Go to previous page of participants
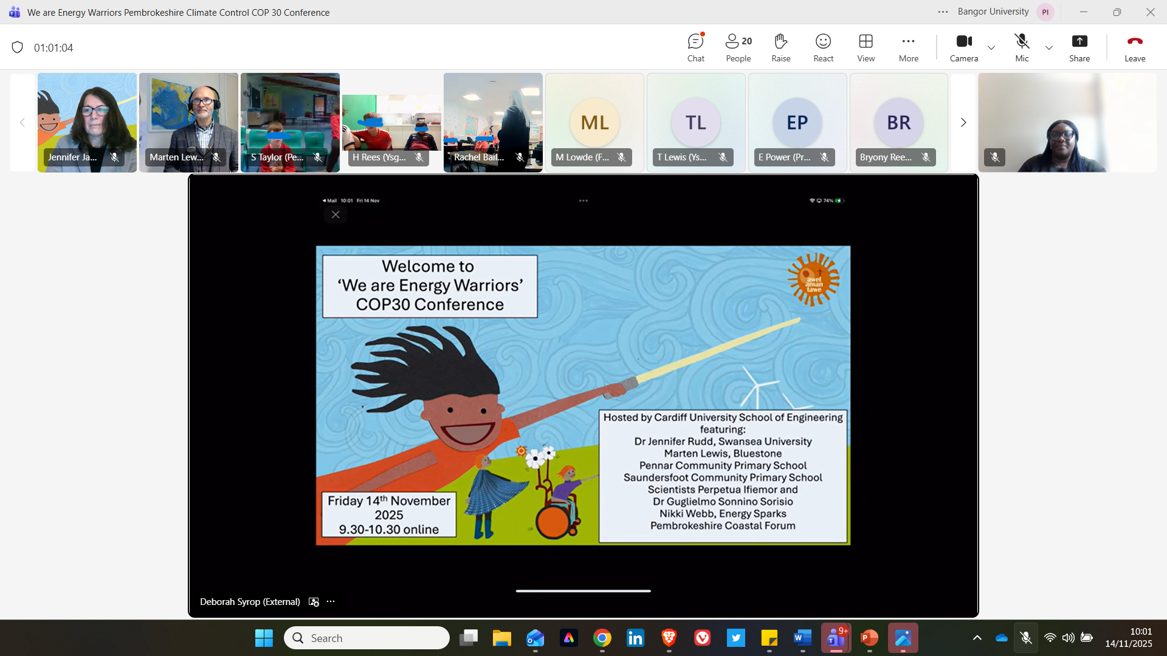Screen dimensions: 1167x656 pos(22,123)
